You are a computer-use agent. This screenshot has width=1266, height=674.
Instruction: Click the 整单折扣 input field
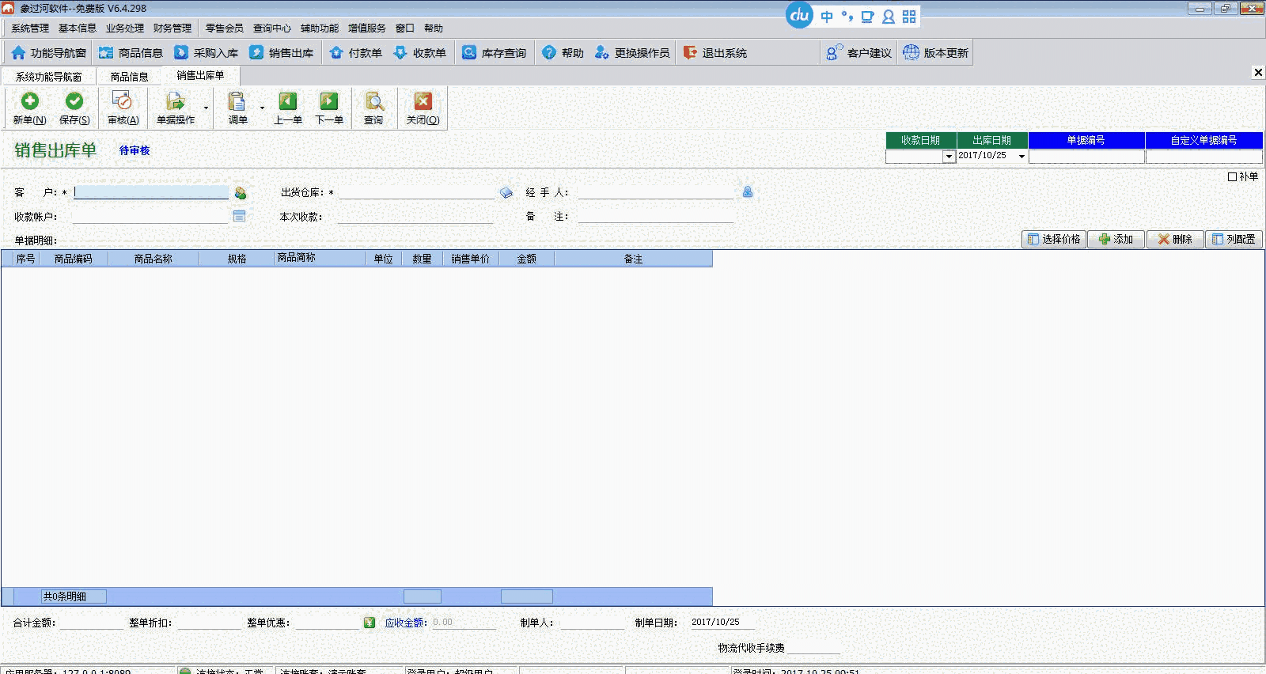(209, 623)
